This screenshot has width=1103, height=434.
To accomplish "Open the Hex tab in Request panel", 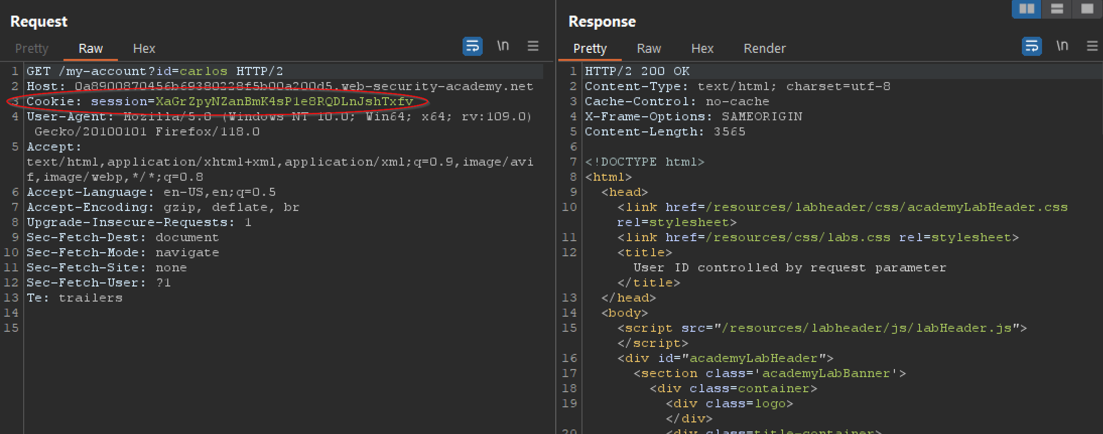I will click(x=144, y=49).
